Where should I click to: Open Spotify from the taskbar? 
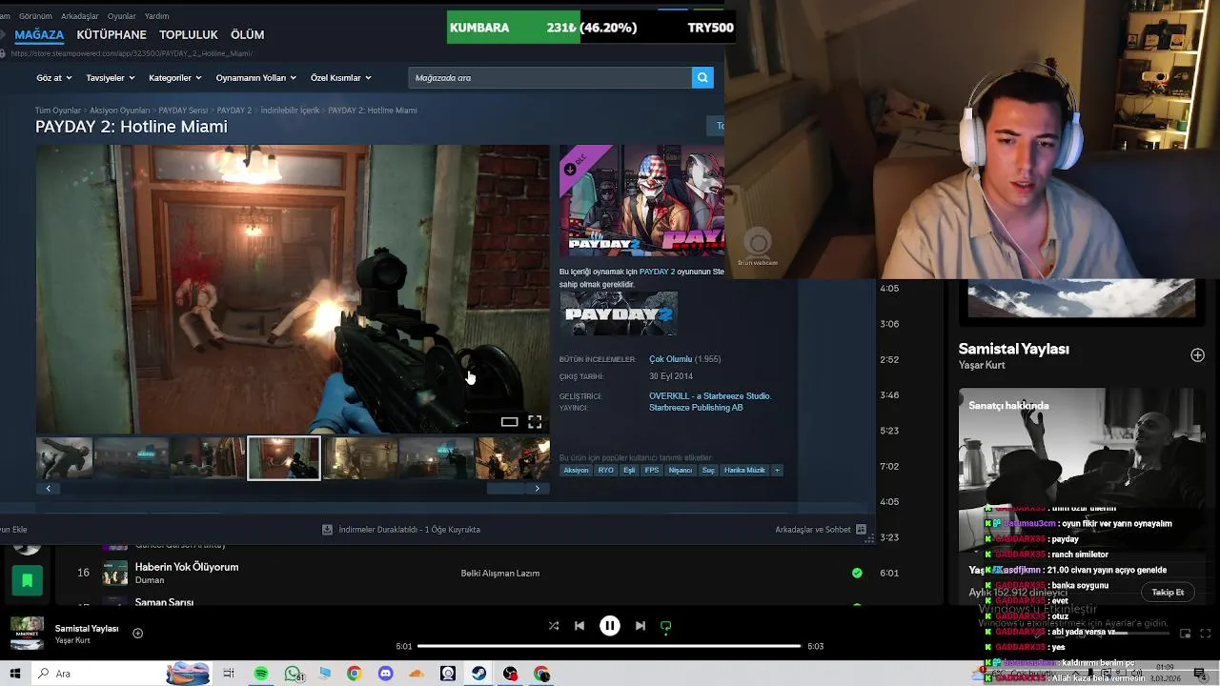coord(261,674)
